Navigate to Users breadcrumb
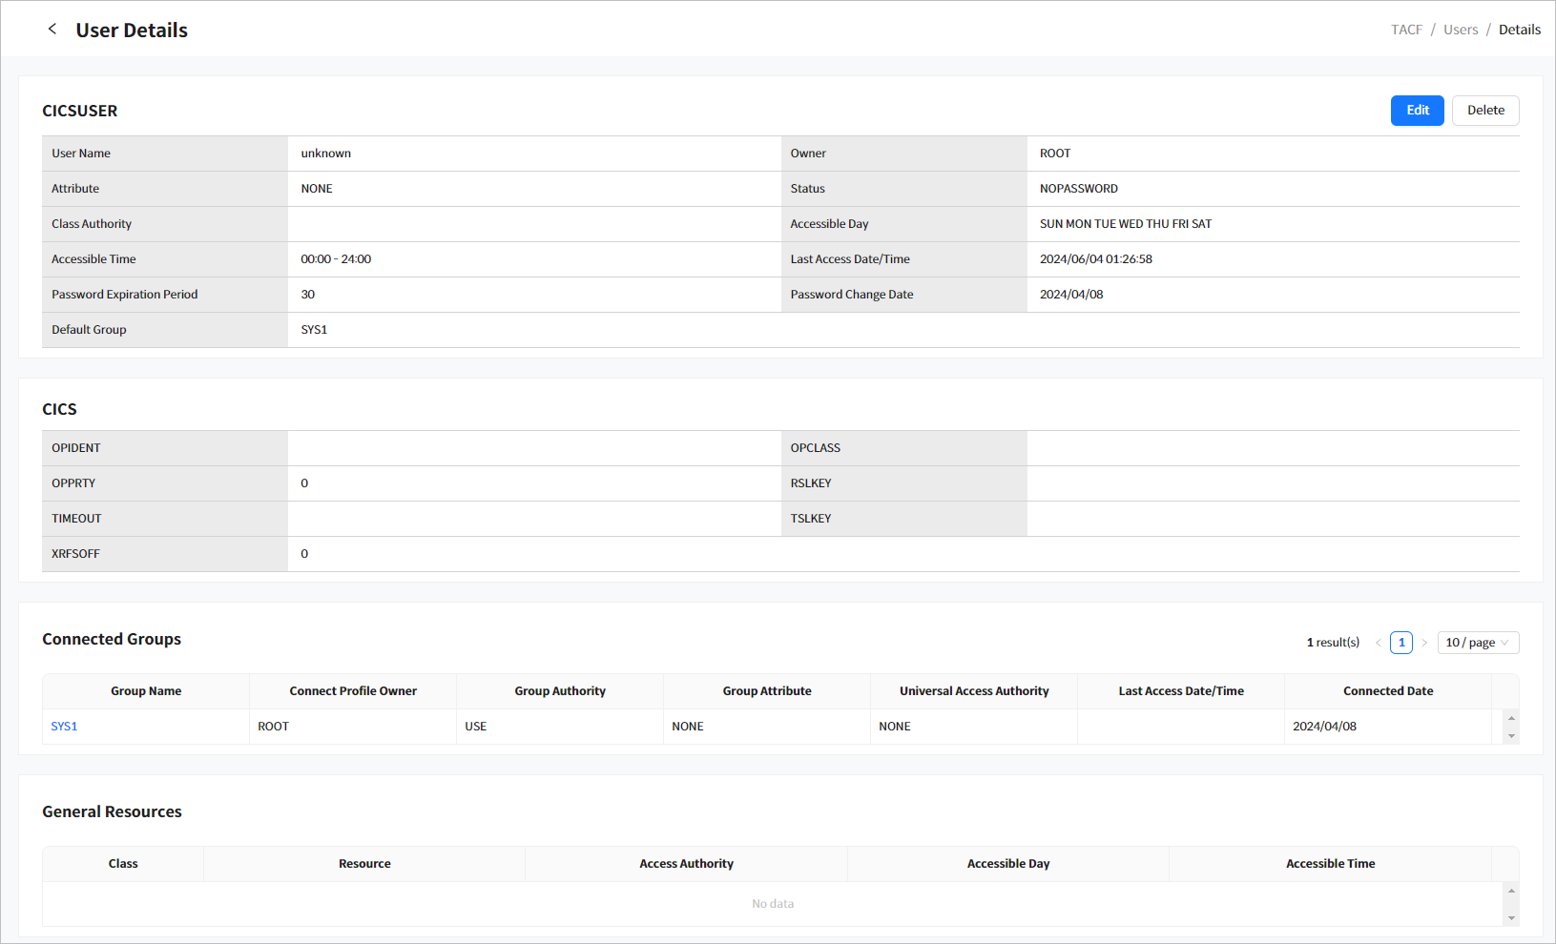 tap(1460, 30)
